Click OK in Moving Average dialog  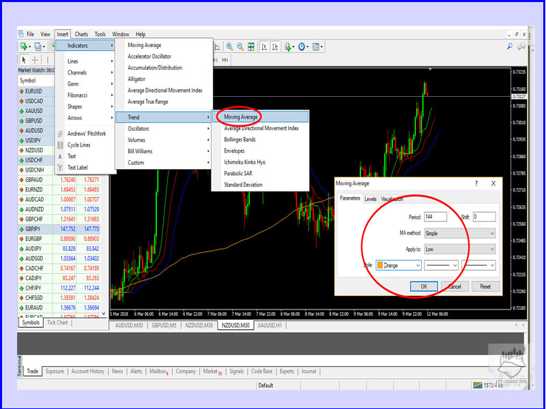[x=424, y=286]
